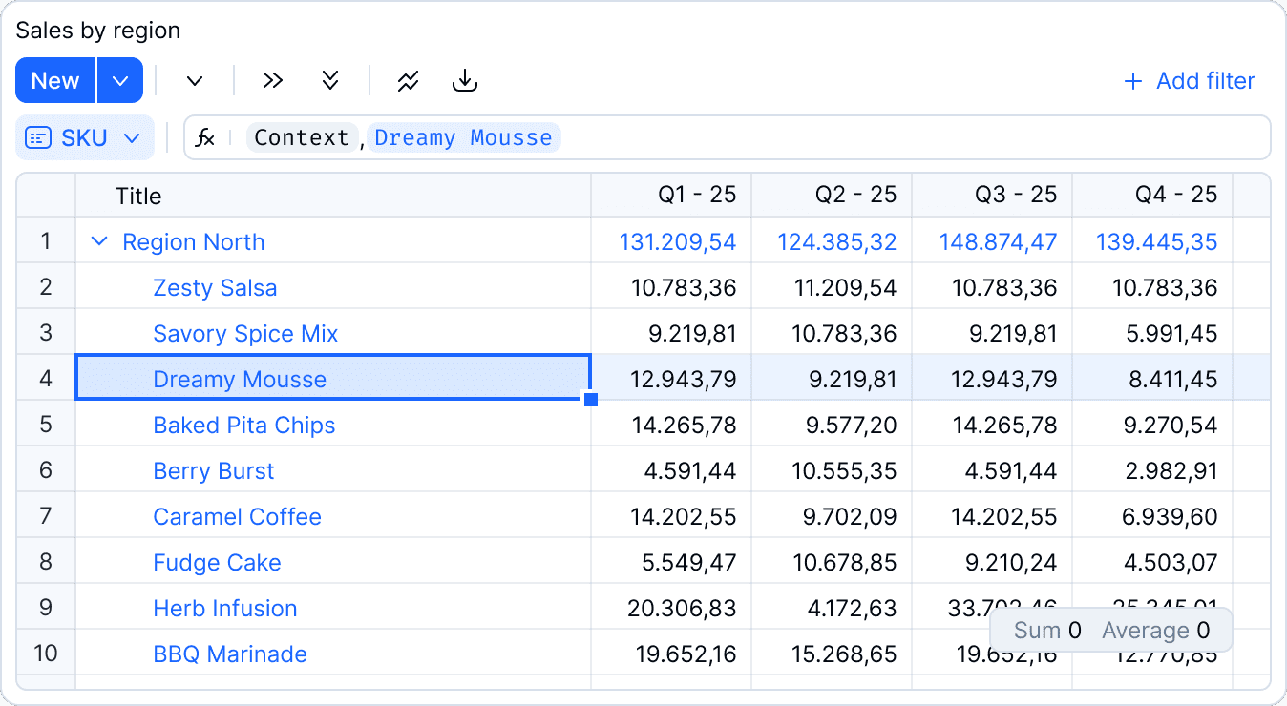Click the download icon in toolbar
The image size is (1287, 706).
[x=464, y=81]
